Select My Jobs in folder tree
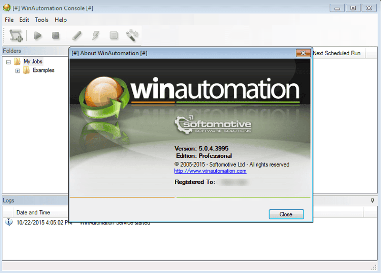The height and width of the screenshot is (273, 381). pos(33,61)
